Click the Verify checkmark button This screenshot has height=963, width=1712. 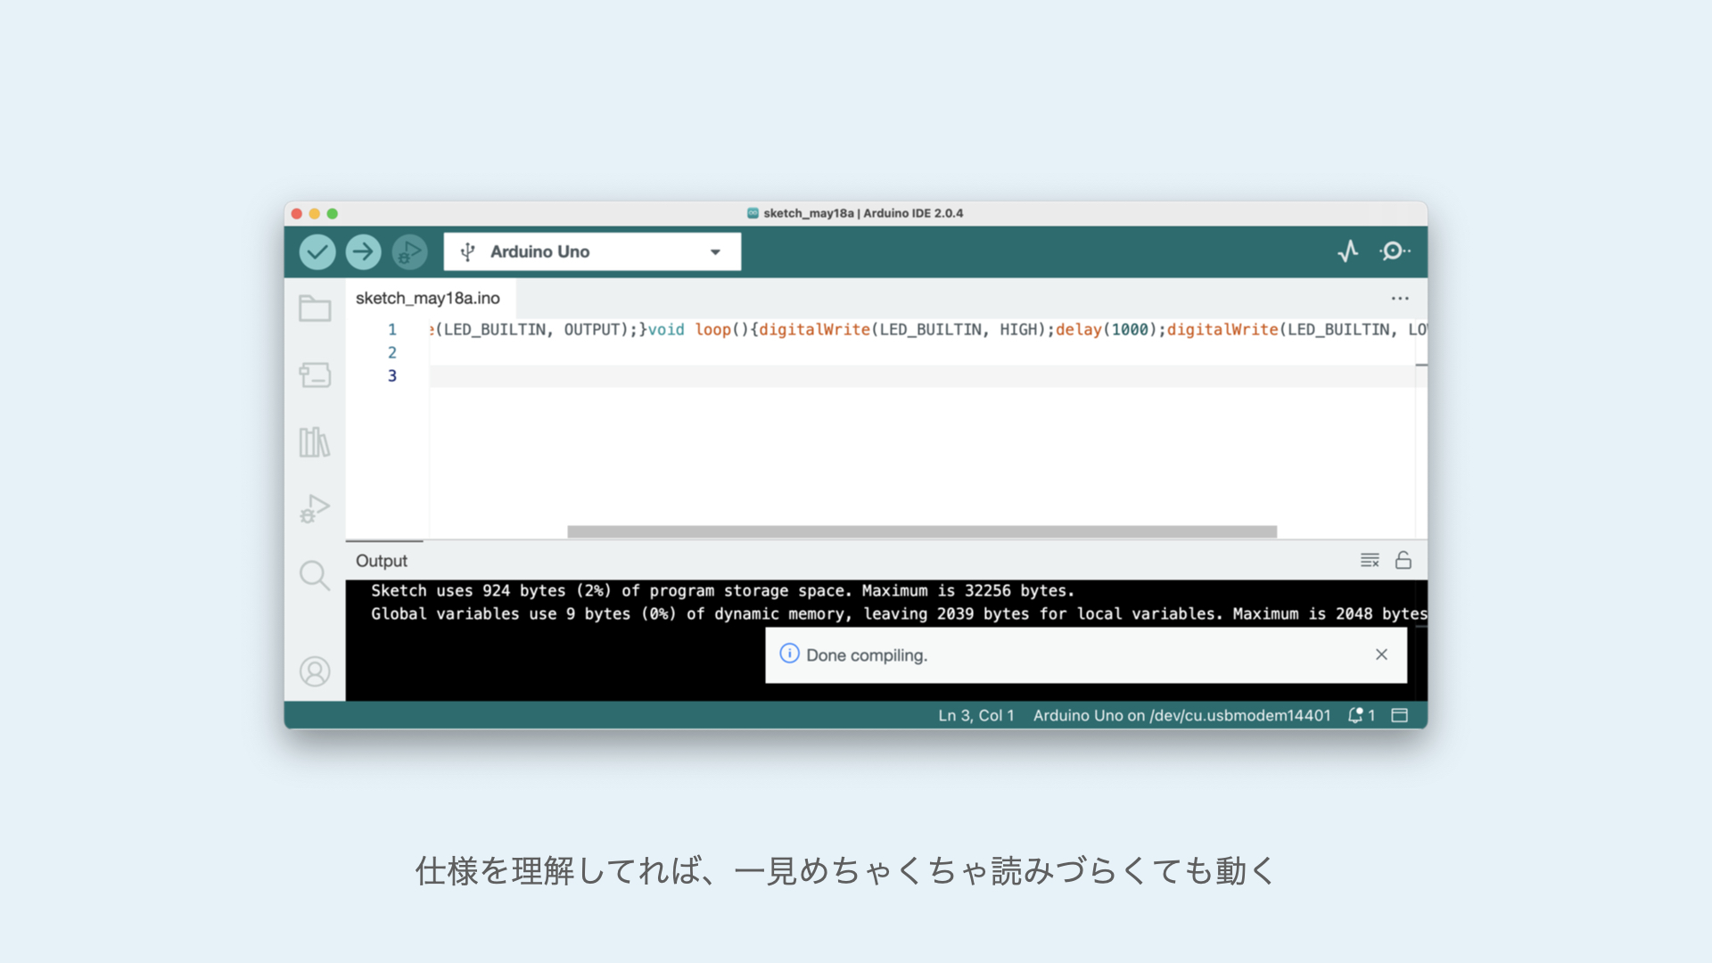click(317, 252)
